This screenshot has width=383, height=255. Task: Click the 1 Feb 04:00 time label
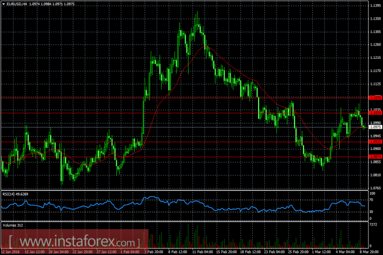click(130, 252)
